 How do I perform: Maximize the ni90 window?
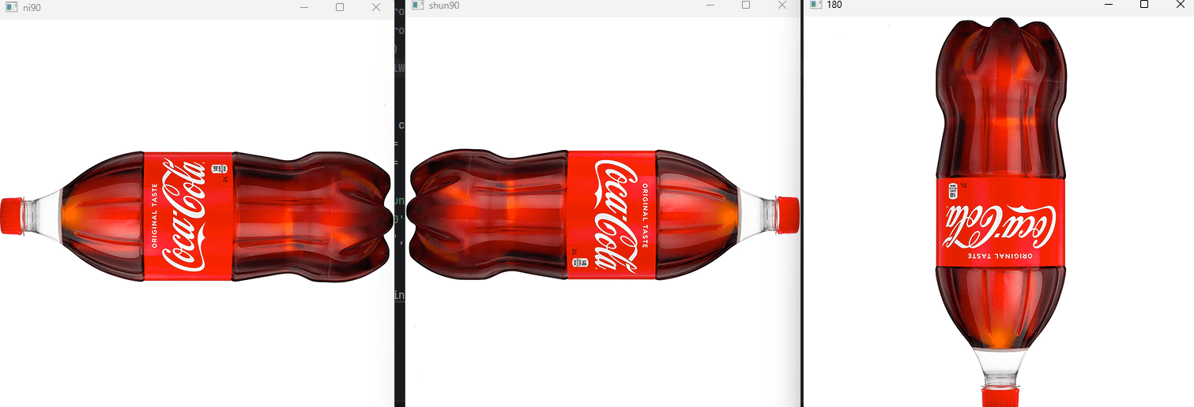pyautogui.click(x=340, y=7)
